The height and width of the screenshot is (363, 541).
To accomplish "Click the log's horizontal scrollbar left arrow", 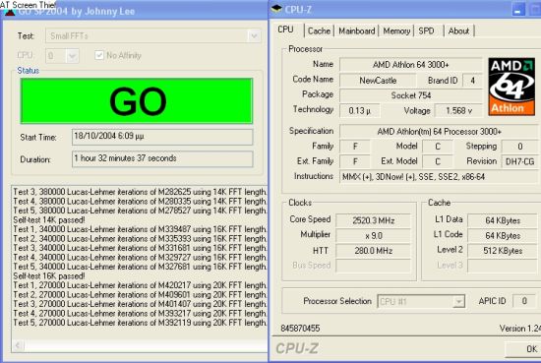I will pyautogui.click(x=18, y=344).
